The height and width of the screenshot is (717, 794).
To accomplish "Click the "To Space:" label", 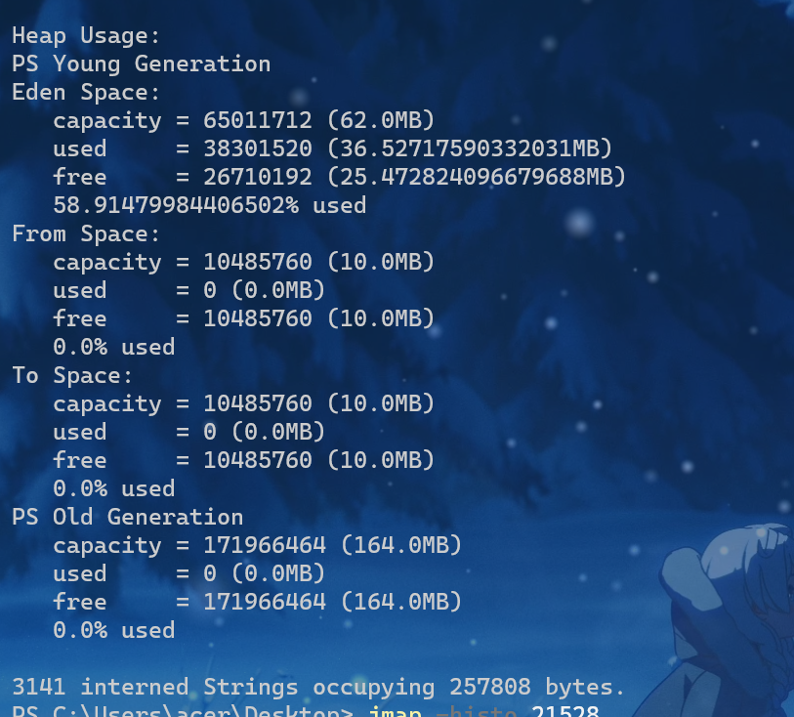I will 72,375.
